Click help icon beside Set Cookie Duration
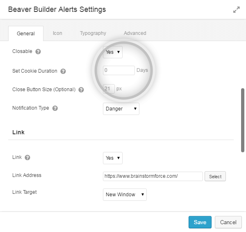The width and height of the screenshot is (246, 232). click(x=63, y=71)
